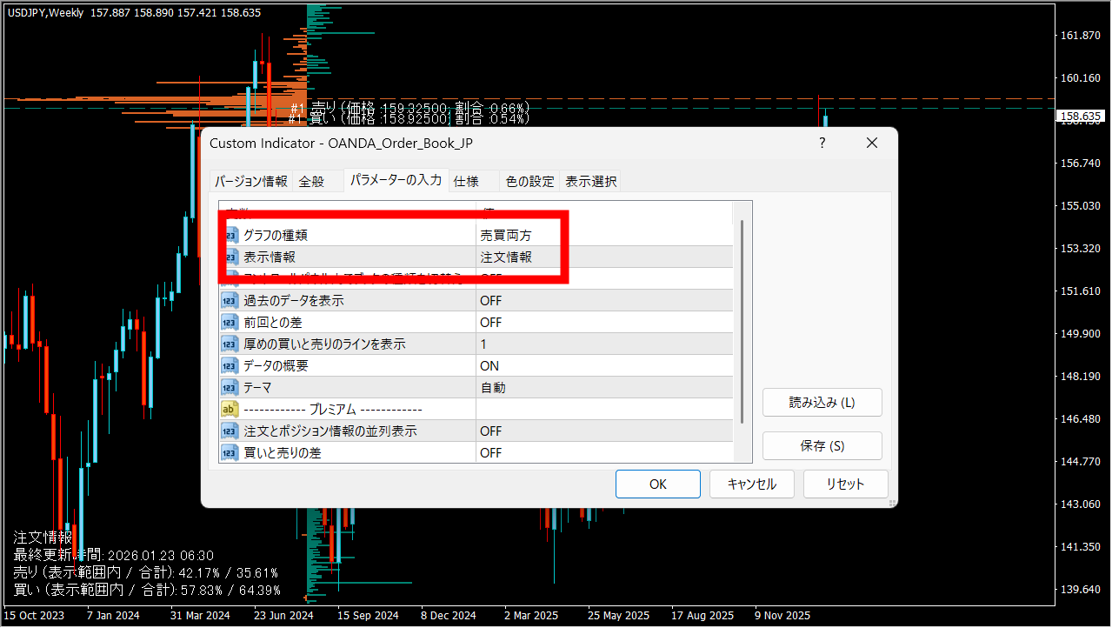
Task: Click the 123 icon beside 注文とポジション情報の並列表示
Action: tap(230, 431)
